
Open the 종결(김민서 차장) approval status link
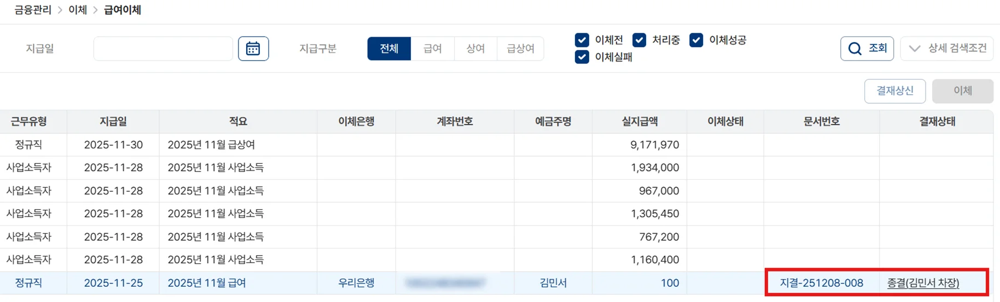[923, 283]
